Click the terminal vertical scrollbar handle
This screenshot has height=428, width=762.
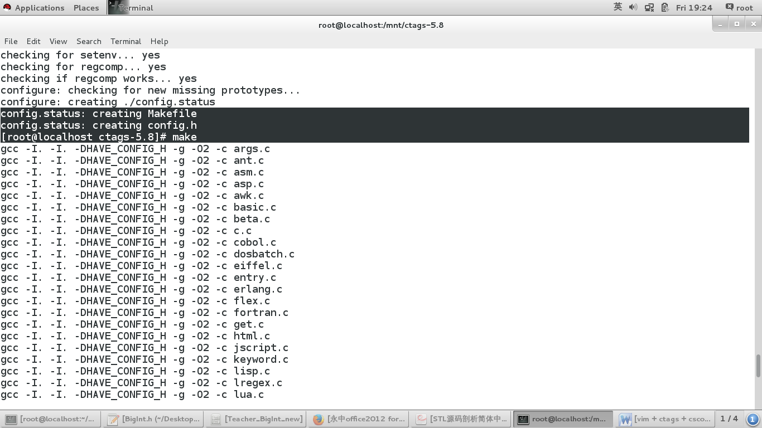758,366
